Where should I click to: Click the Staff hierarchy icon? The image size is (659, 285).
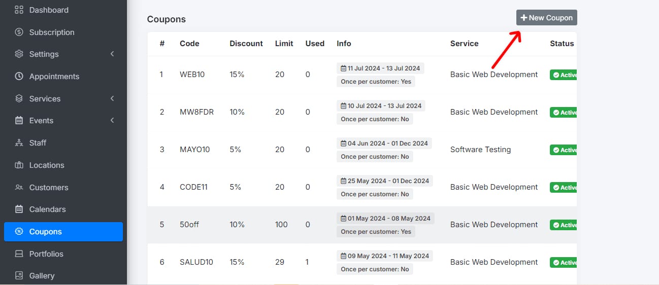19,143
